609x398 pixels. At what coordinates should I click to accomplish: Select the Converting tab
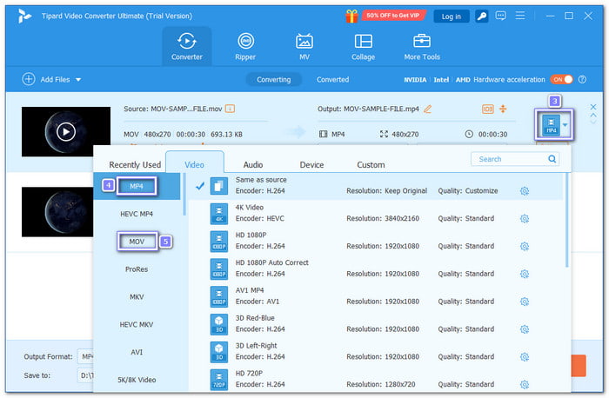[273, 80]
